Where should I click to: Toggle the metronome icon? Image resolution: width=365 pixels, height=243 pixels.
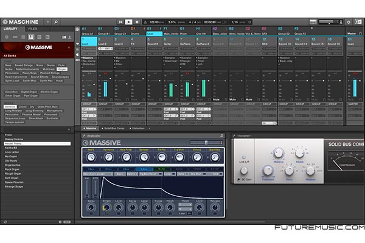[x=145, y=22]
